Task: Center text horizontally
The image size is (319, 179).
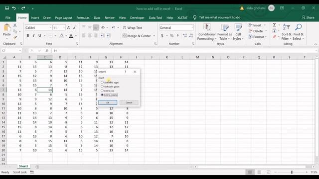Action: 90,36
